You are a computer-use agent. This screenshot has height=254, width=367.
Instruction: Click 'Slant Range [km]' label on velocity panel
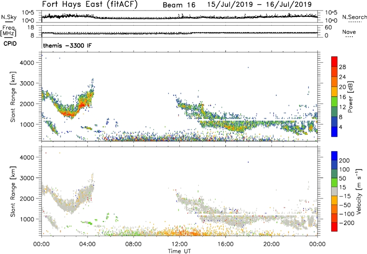[x=13, y=192]
